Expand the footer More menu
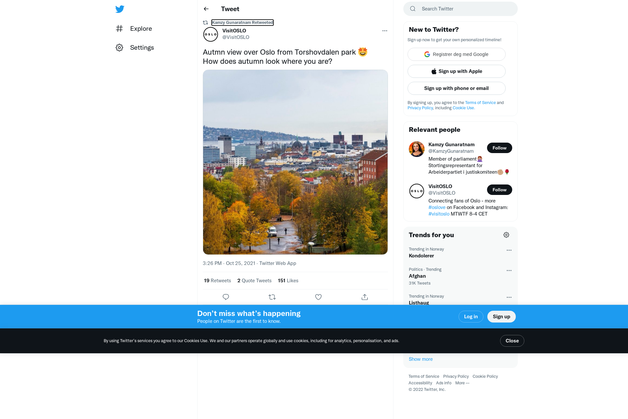628x419 pixels. [x=462, y=383]
